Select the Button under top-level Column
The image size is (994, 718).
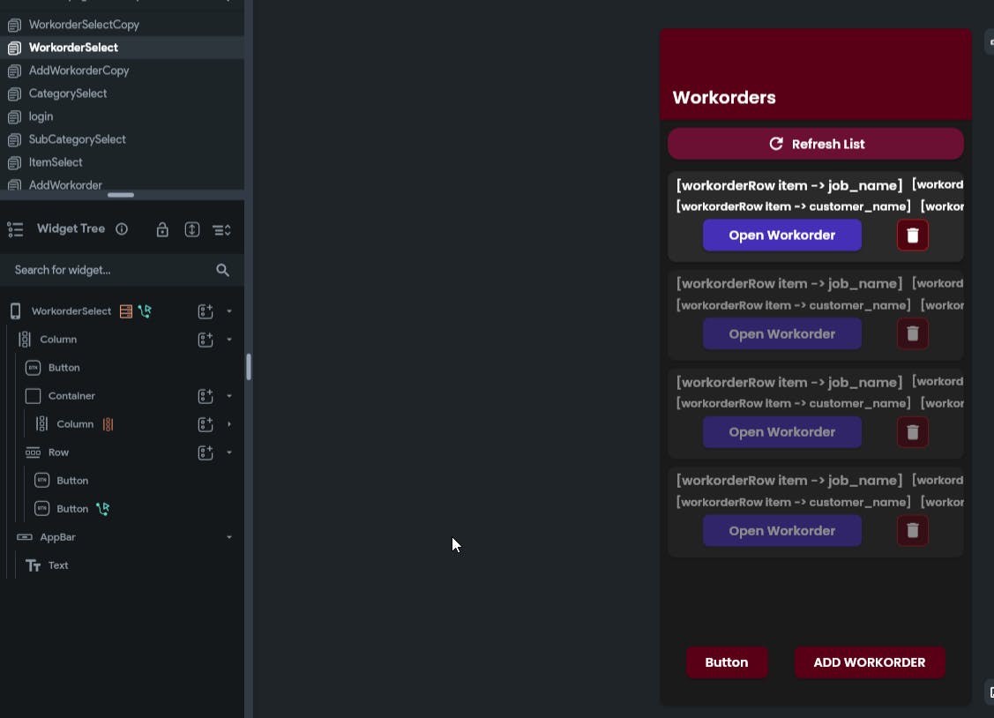coord(64,368)
